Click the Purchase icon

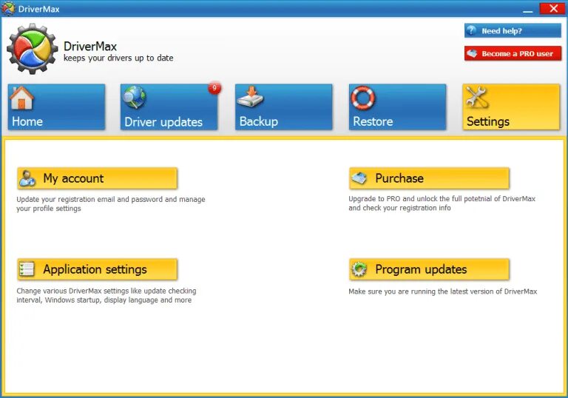click(359, 178)
